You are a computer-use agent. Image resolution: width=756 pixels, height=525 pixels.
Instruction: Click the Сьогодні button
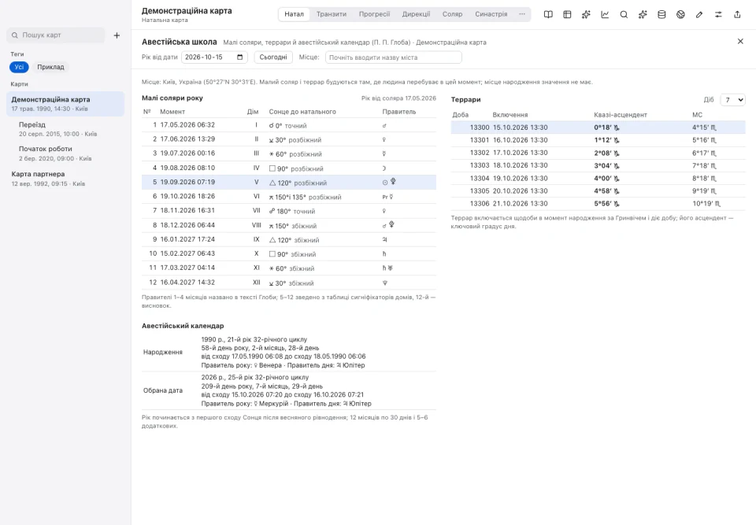(273, 57)
